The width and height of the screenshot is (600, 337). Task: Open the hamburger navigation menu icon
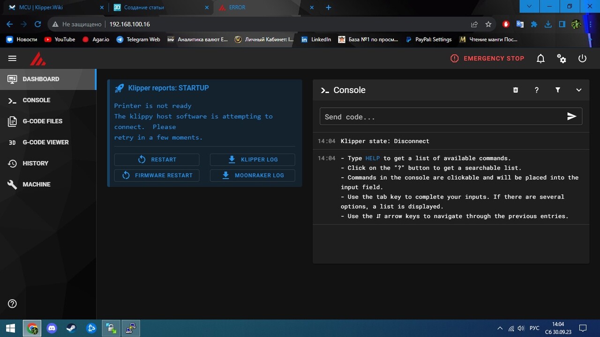click(12, 59)
